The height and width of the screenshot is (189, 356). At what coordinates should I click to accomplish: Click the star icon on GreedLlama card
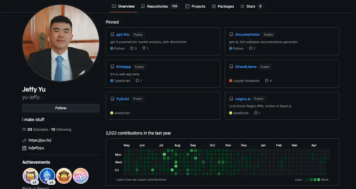(267, 81)
